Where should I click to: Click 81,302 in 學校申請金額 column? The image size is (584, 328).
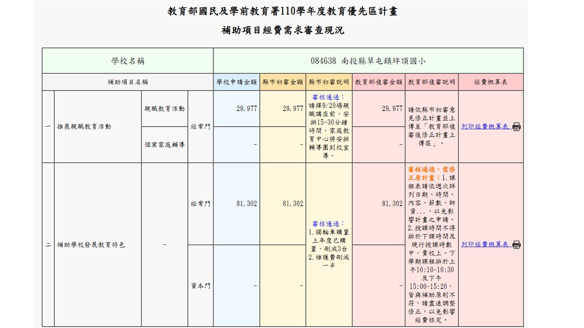(247, 204)
